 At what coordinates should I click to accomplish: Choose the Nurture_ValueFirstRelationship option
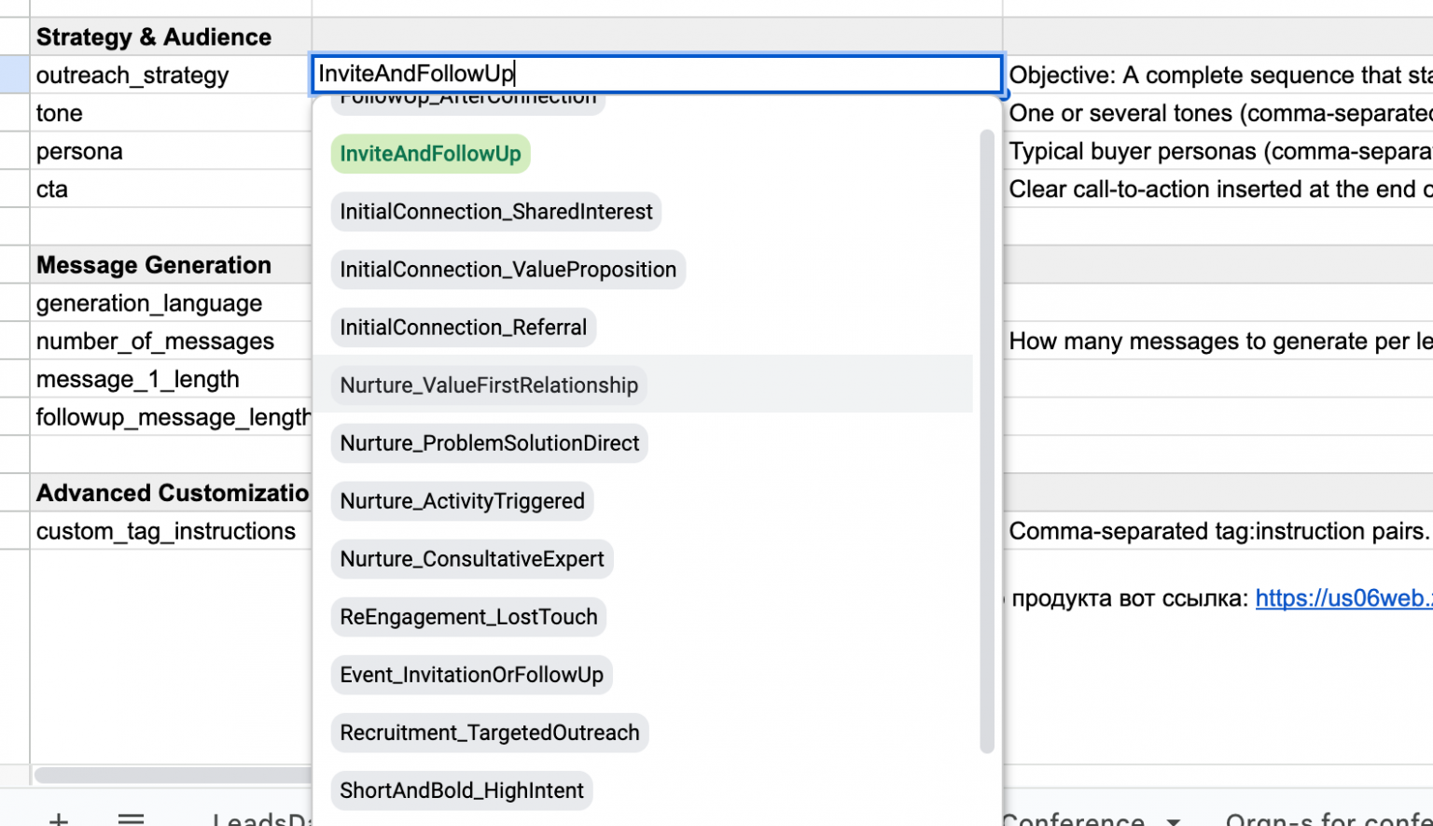[488, 385]
